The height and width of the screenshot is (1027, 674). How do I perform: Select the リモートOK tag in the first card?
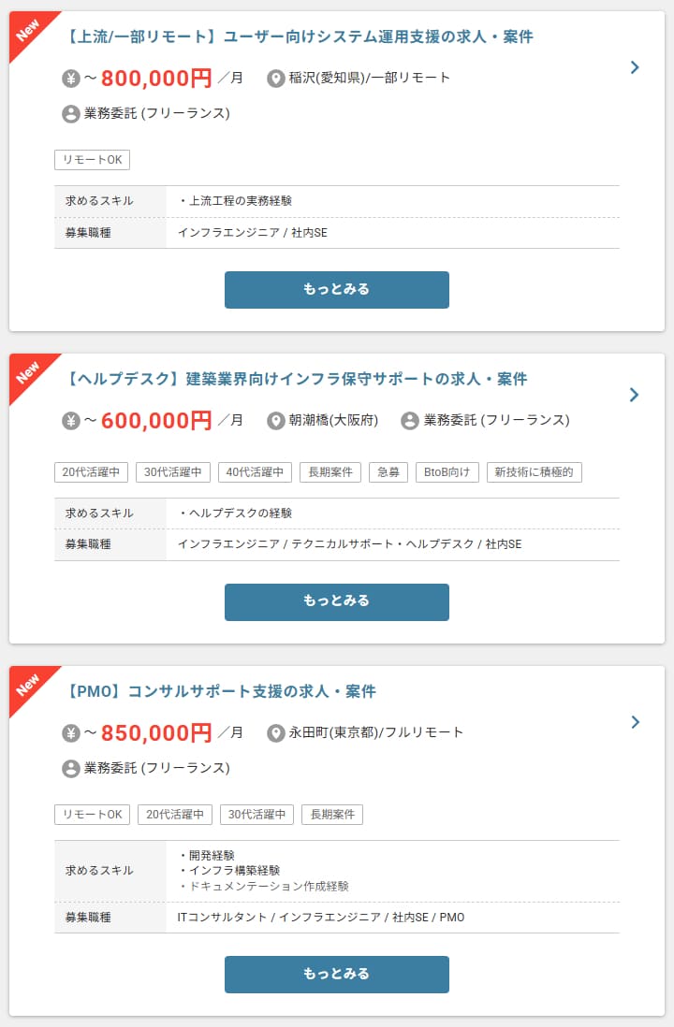coord(93,160)
